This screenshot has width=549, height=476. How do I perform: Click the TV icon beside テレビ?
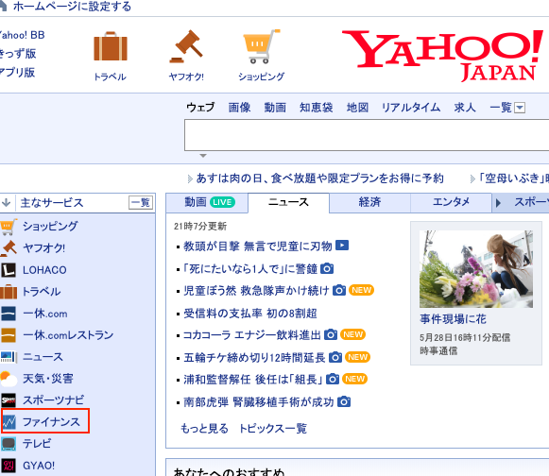[x=9, y=444]
